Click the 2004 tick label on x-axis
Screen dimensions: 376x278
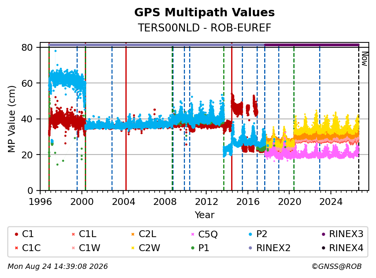click(x=123, y=202)
